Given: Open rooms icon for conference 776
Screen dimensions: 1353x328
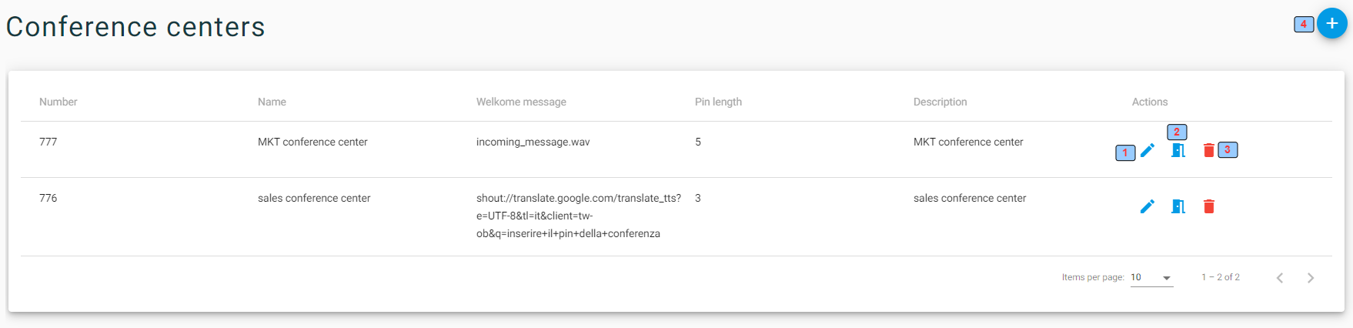Looking at the screenshot, I should tap(1178, 206).
